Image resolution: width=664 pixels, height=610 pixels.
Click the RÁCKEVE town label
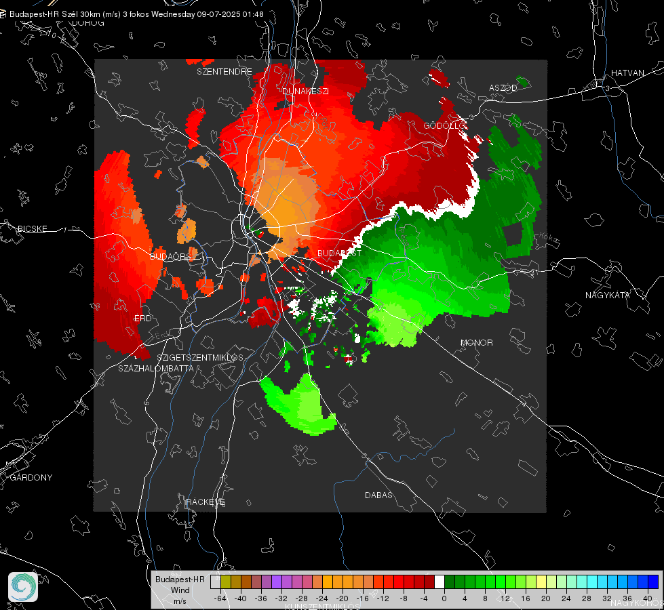pos(206,502)
